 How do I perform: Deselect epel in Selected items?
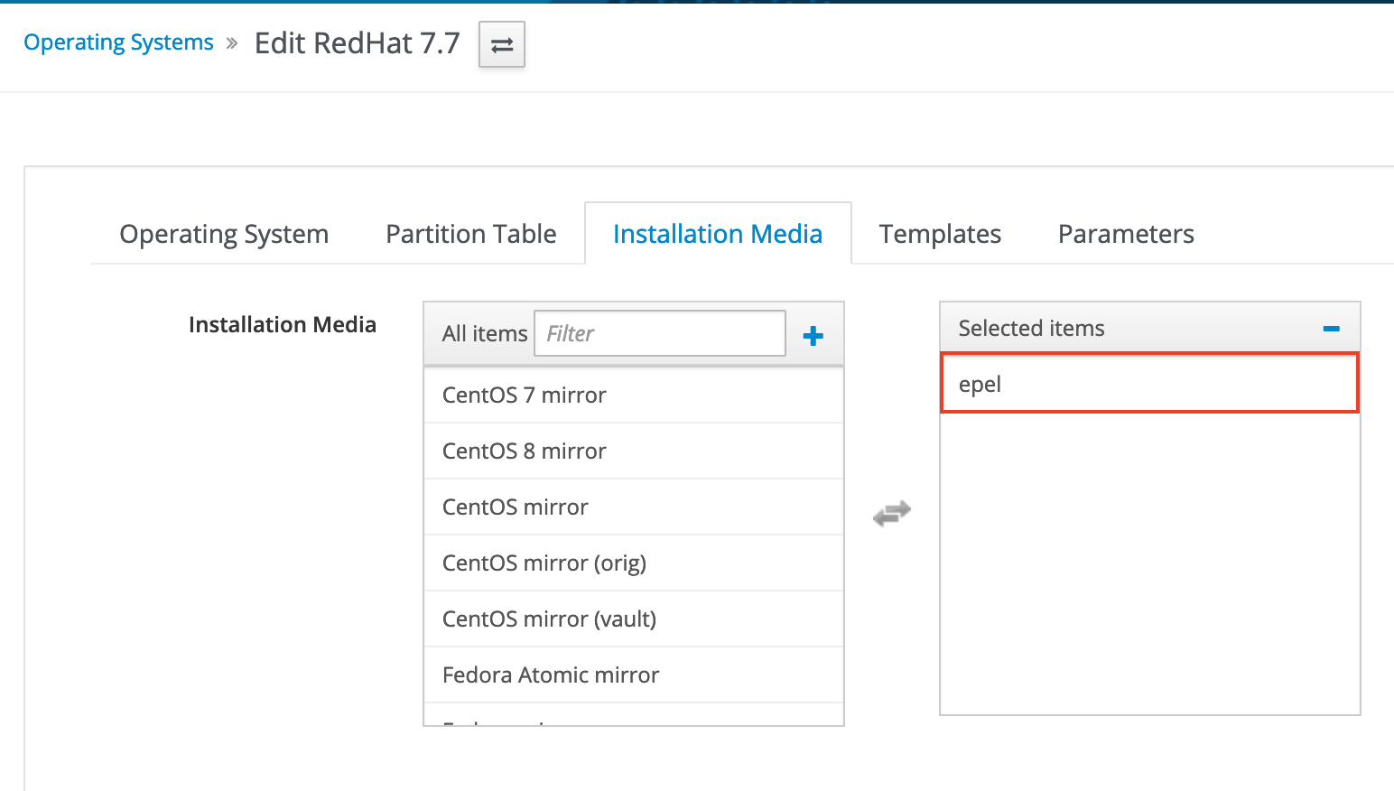click(x=1149, y=384)
